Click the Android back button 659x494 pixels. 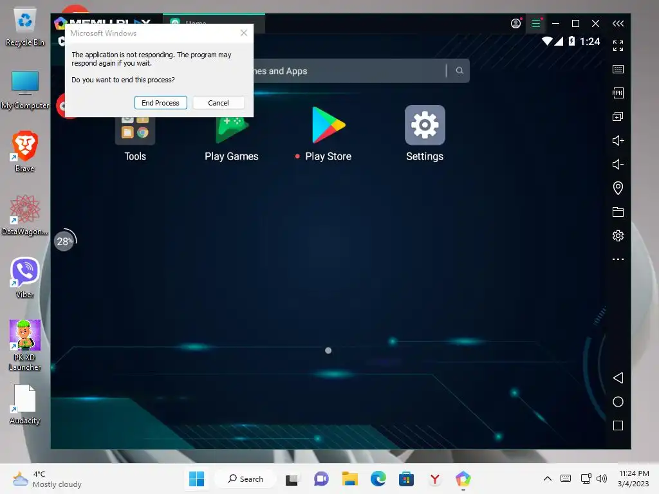point(618,378)
